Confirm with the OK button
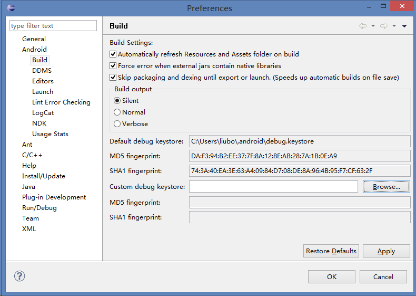416x296 pixels. tap(332, 276)
